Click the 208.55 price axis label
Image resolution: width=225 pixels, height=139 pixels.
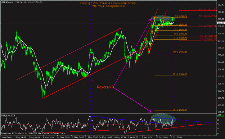click(221, 33)
